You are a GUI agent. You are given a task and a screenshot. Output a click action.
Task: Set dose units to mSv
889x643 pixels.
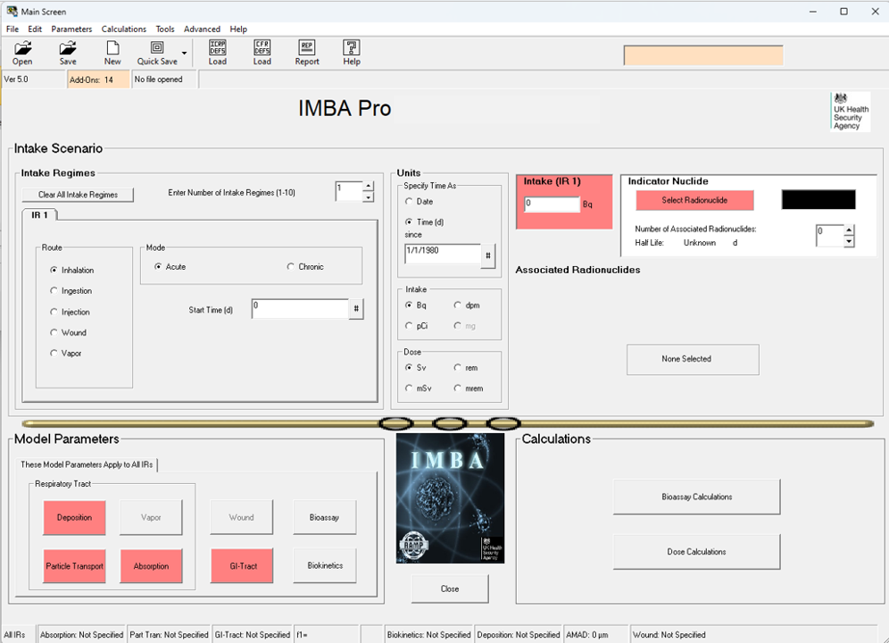(x=411, y=388)
